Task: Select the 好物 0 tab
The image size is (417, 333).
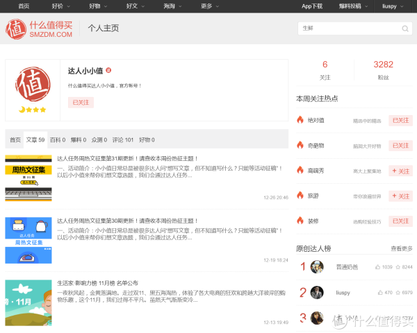Action: pyautogui.click(x=147, y=139)
